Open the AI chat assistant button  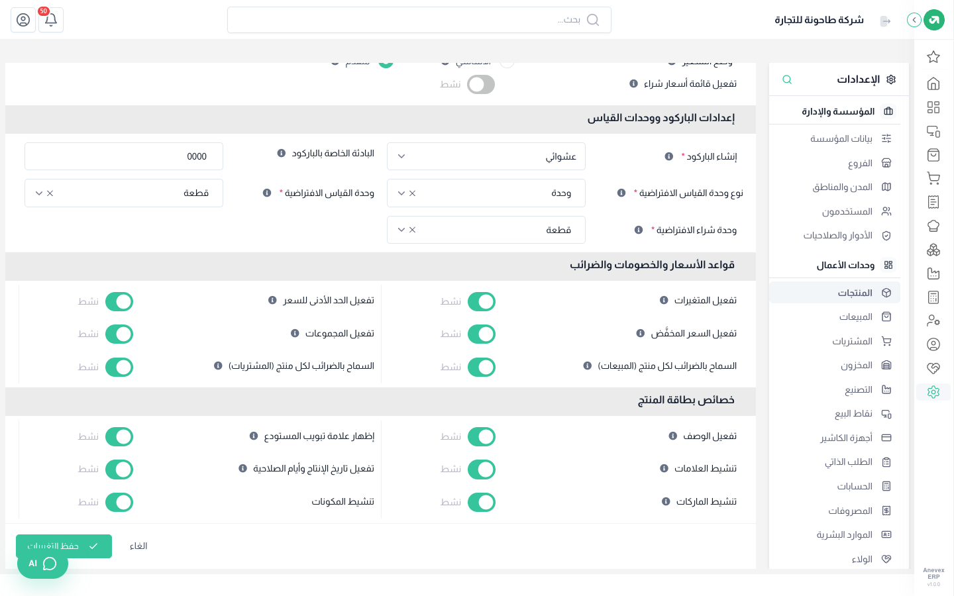pos(42,564)
